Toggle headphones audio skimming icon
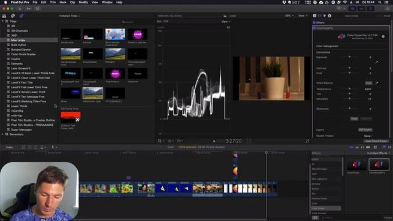393x221 pixels. (362, 147)
